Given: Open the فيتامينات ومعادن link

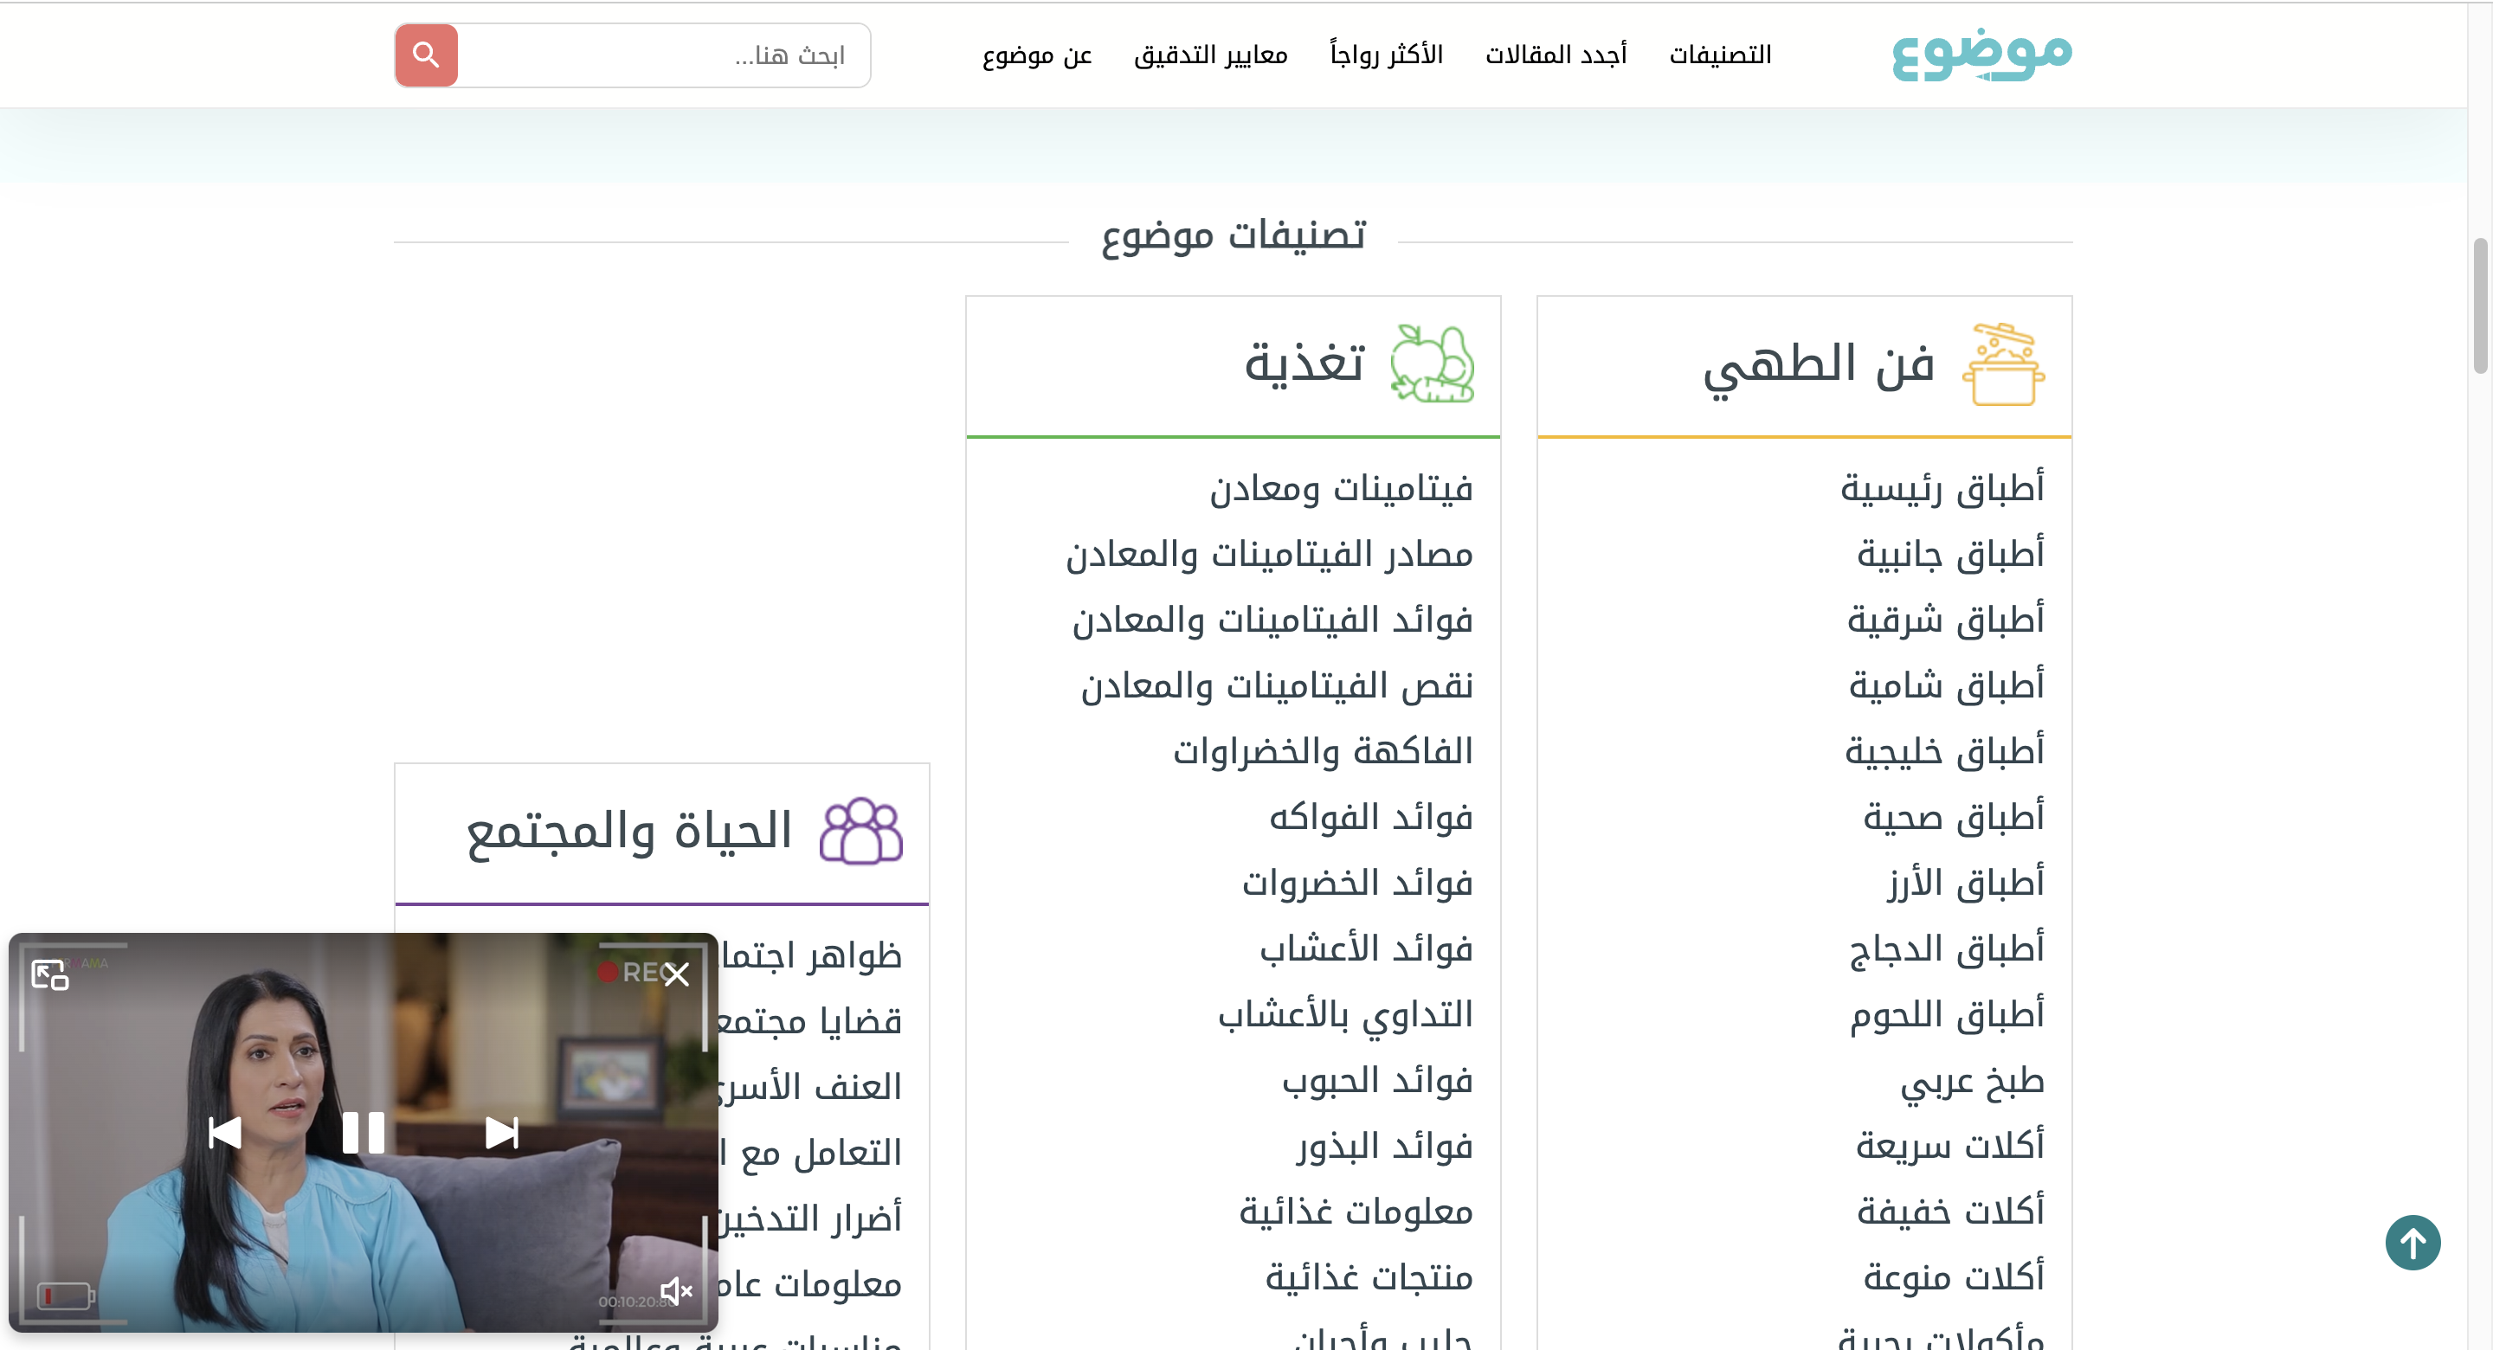Looking at the screenshot, I should (x=1342, y=488).
